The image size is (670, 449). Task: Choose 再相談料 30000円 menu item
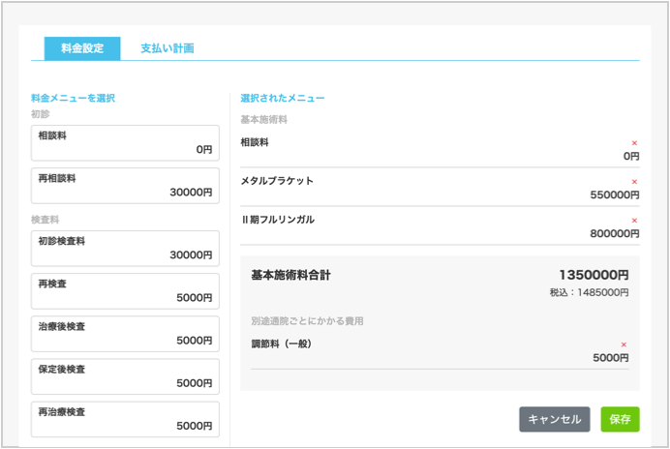[125, 186]
